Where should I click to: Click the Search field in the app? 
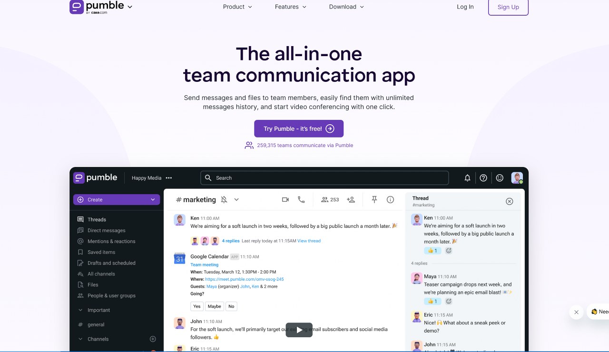pyautogui.click(x=324, y=178)
